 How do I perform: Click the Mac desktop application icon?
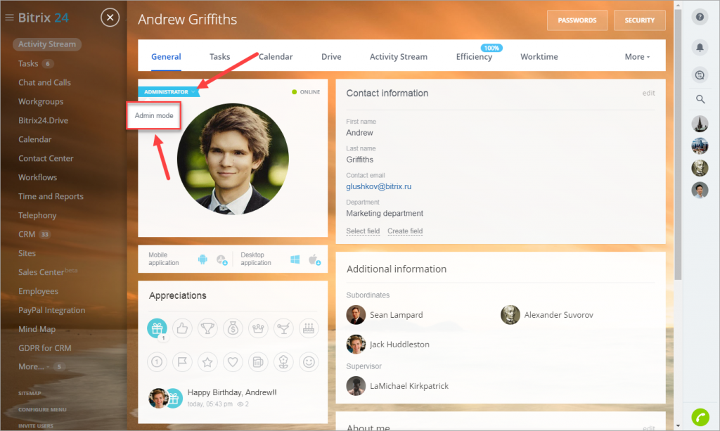(x=314, y=259)
